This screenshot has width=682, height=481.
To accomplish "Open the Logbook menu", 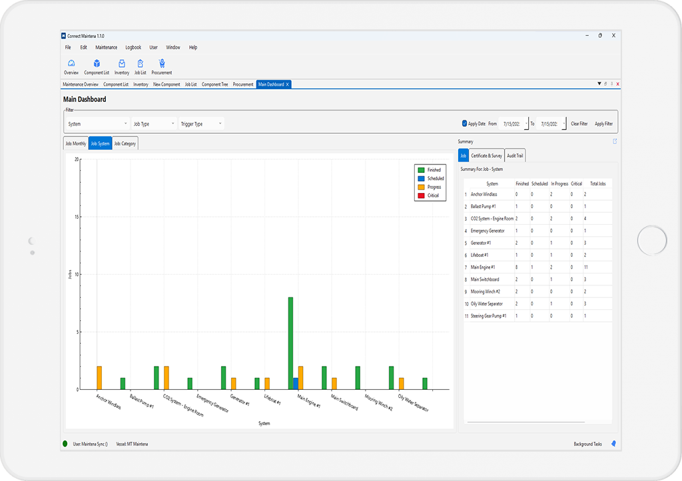I will click(133, 47).
